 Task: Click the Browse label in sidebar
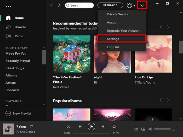(x=20, y=27)
